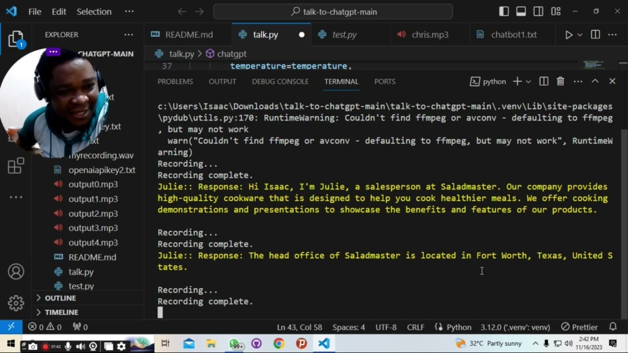Switch to the chris.mp3 editor tab
This screenshot has height=353, width=628.
[430, 35]
